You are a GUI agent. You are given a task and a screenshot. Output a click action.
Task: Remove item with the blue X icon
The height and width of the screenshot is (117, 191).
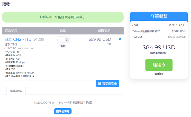coord(120,39)
